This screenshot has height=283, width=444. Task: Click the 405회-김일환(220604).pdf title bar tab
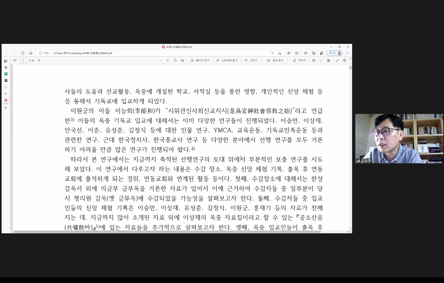coord(177,47)
